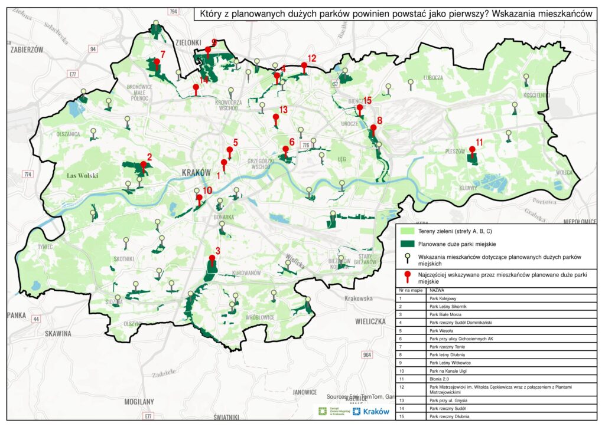The height and width of the screenshot is (427, 605).
Task: Click dark green 'Planowane duże parki' swatch
Action: pos(406,244)
